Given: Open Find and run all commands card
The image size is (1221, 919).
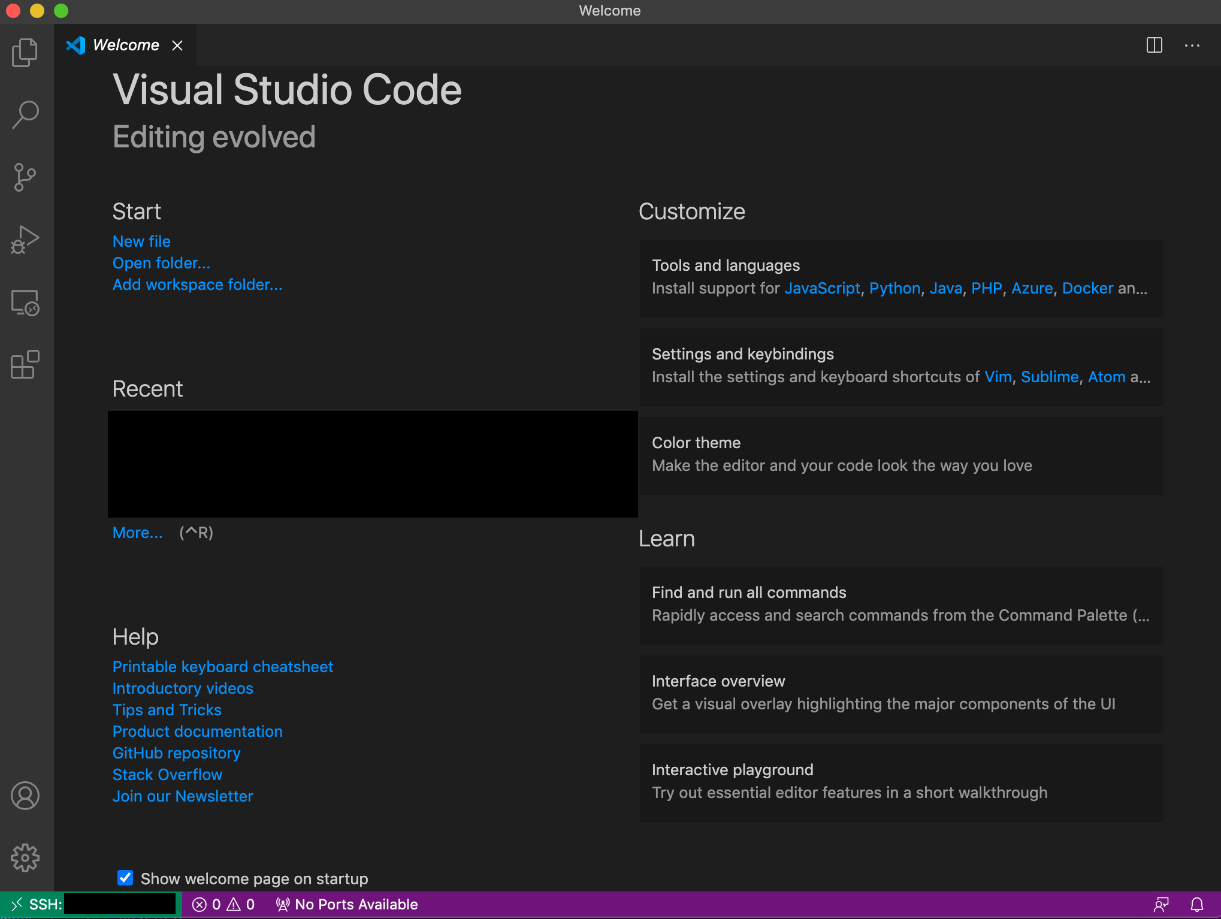Looking at the screenshot, I should [901, 606].
